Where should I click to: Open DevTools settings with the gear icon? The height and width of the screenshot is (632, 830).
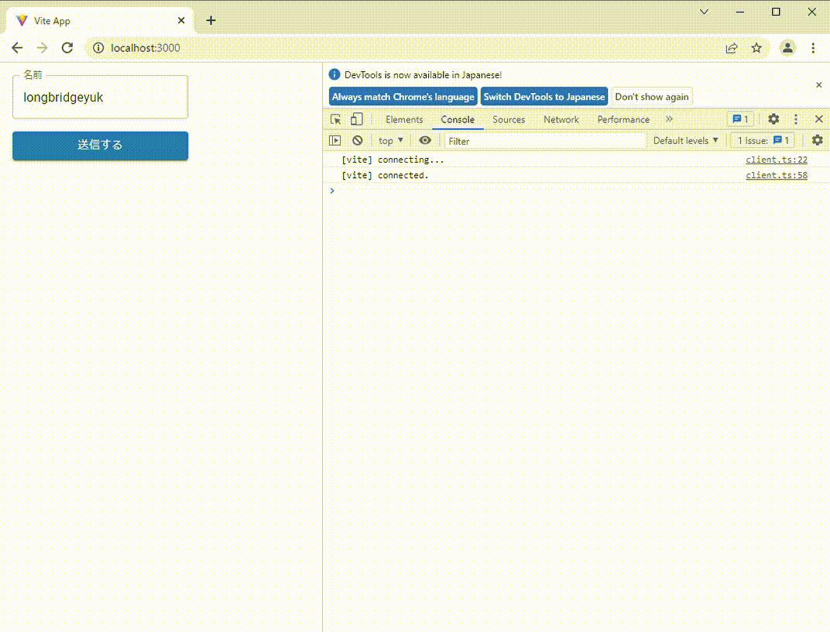[x=773, y=119]
